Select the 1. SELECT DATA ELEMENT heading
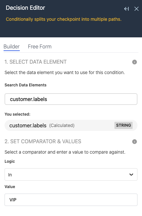 pyautogui.click(x=36, y=62)
